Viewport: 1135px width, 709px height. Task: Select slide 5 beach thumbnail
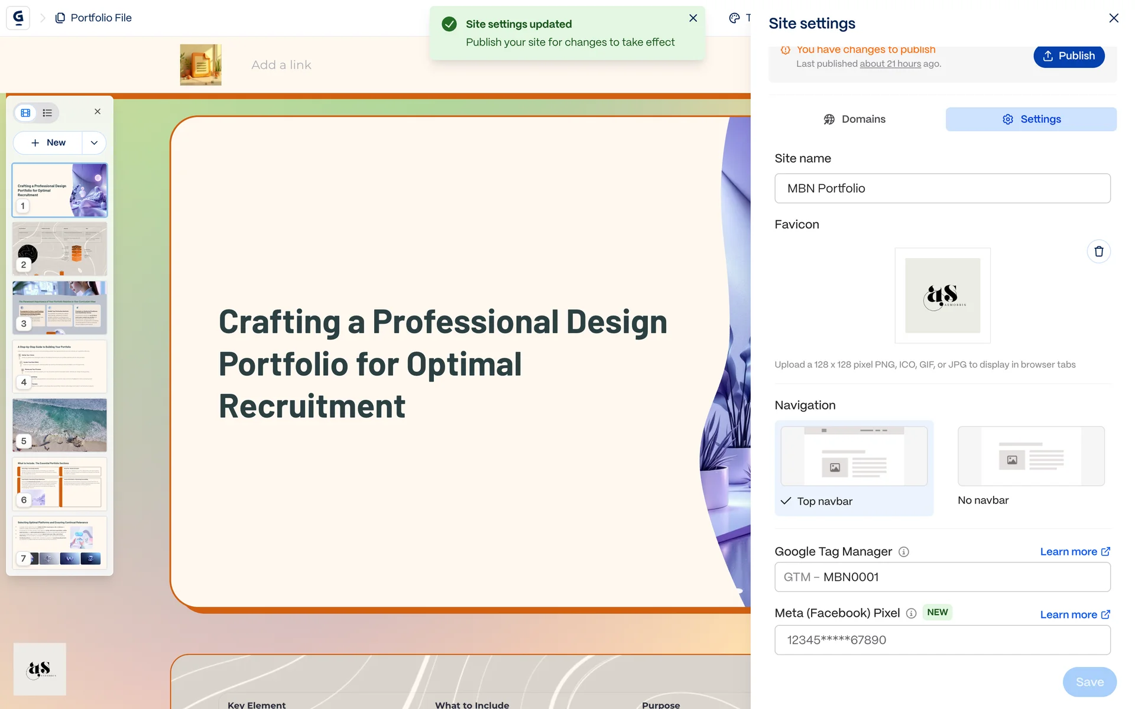(x=60, y=425)
